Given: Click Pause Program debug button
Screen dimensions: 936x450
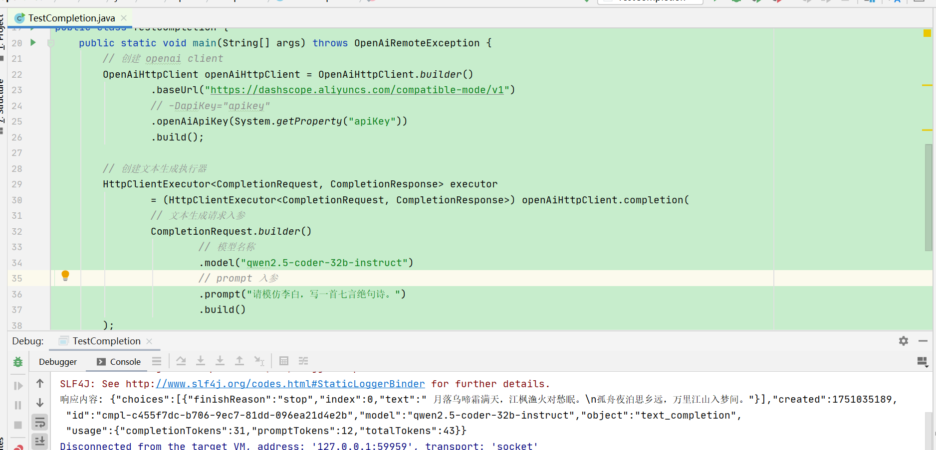Looking at the screenshot, I should tap(18, 405).
